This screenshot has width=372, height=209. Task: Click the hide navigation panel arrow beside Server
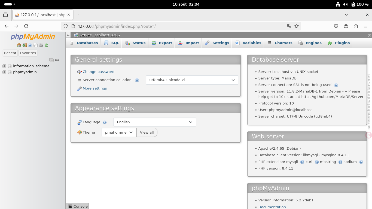pos(68,35)
